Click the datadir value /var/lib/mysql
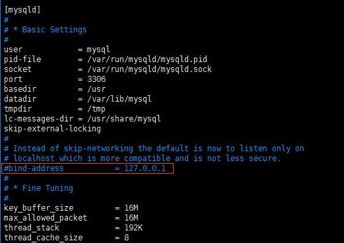The width and height of the screenshot is (344, 243). (120, 99)
